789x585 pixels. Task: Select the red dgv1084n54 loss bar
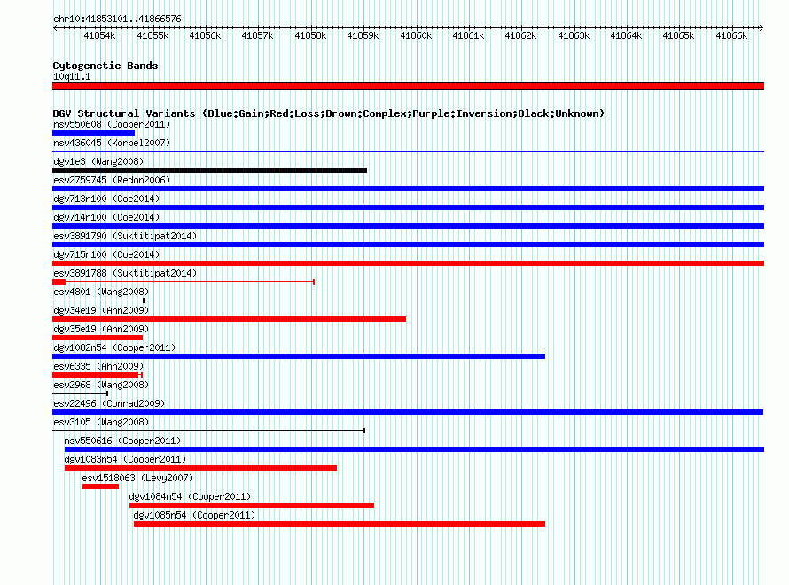pos(252,505)
